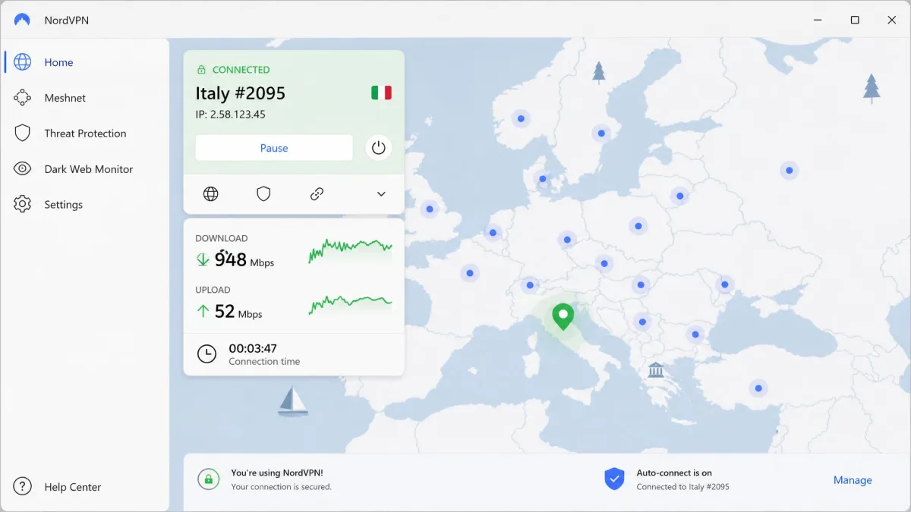The height and width of the screenshot is (512, 911).
Task: Click the green secured lock icon
Action: (208, 479)
